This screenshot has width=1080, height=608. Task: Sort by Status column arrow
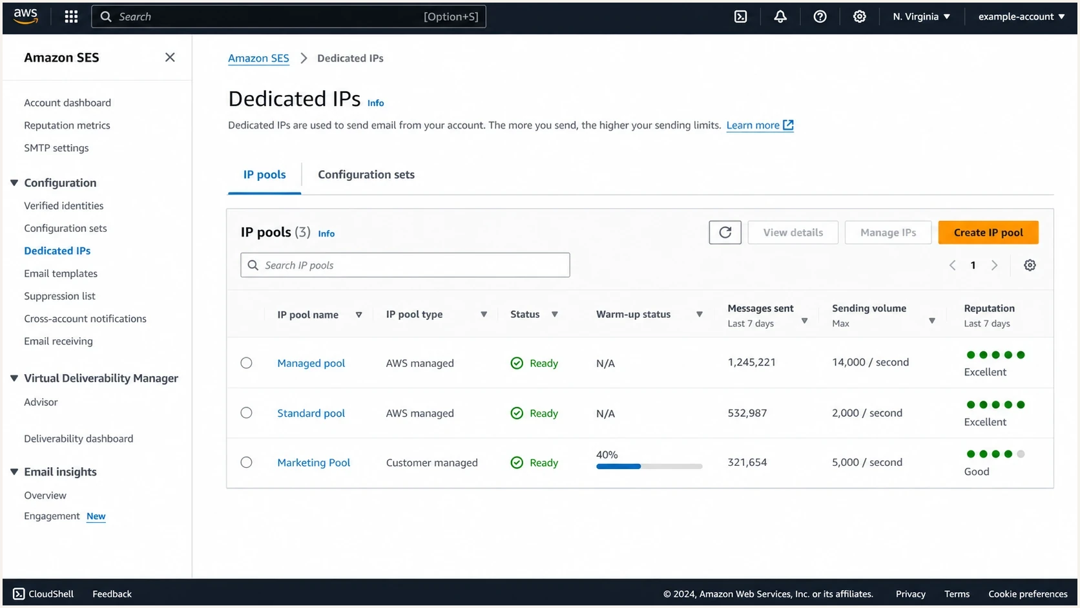coord(554,315)
